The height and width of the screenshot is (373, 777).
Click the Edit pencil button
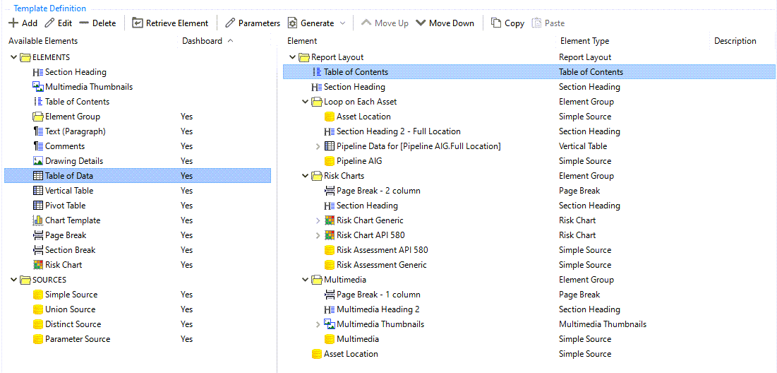point(59,23)
